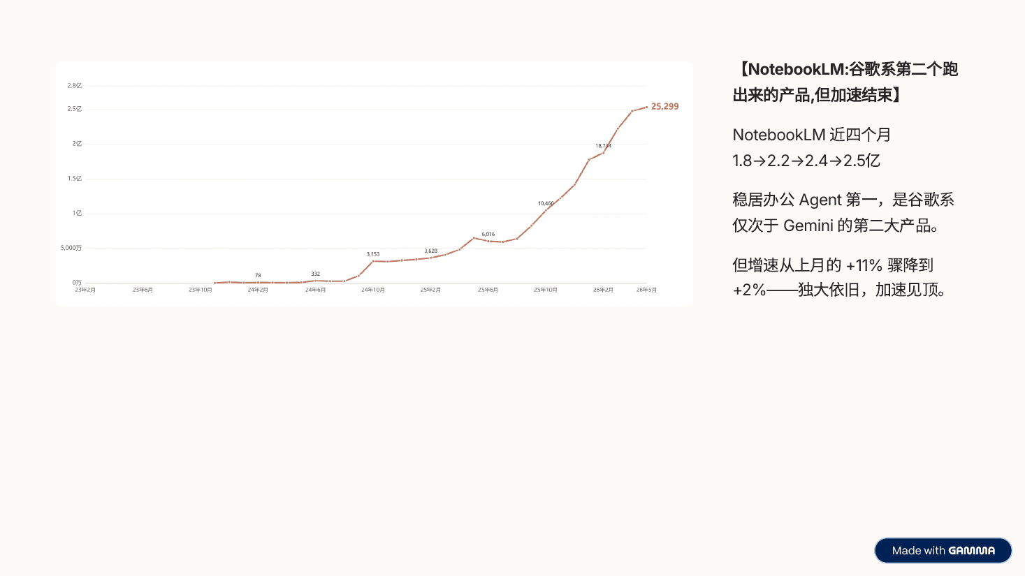This screenshot has width=1025, height=576.
Task: Click the line beginning "稳居办公 Agent 第一"
Action: click(x=843, y=200)
